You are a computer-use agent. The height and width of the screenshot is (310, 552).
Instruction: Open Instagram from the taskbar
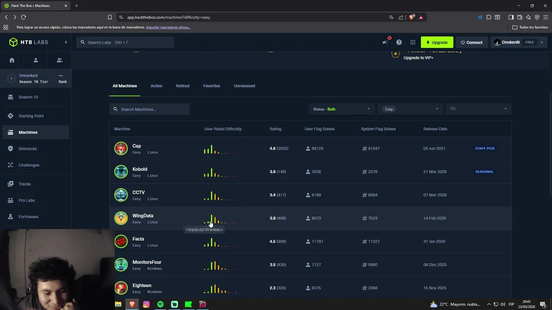pyautogui.click(x=146, y=304)
